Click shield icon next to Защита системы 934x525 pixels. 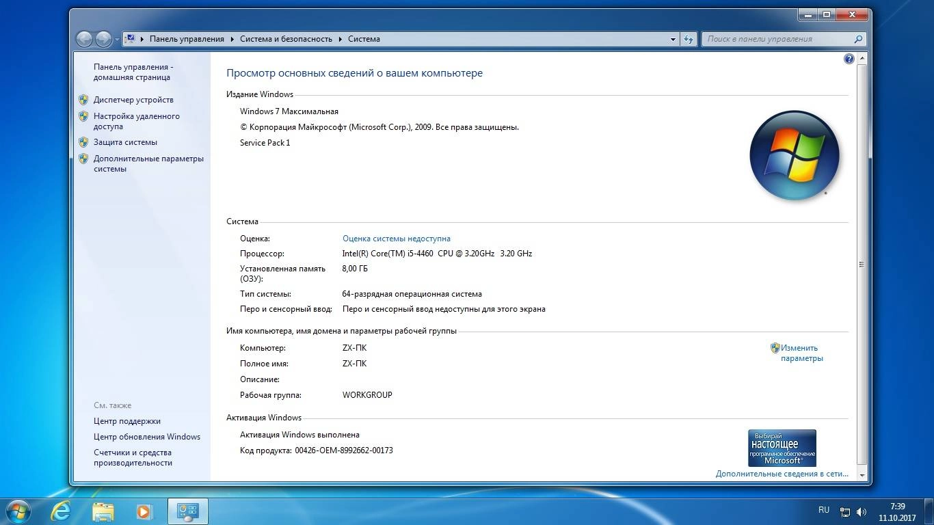click(x=83, y=142)
